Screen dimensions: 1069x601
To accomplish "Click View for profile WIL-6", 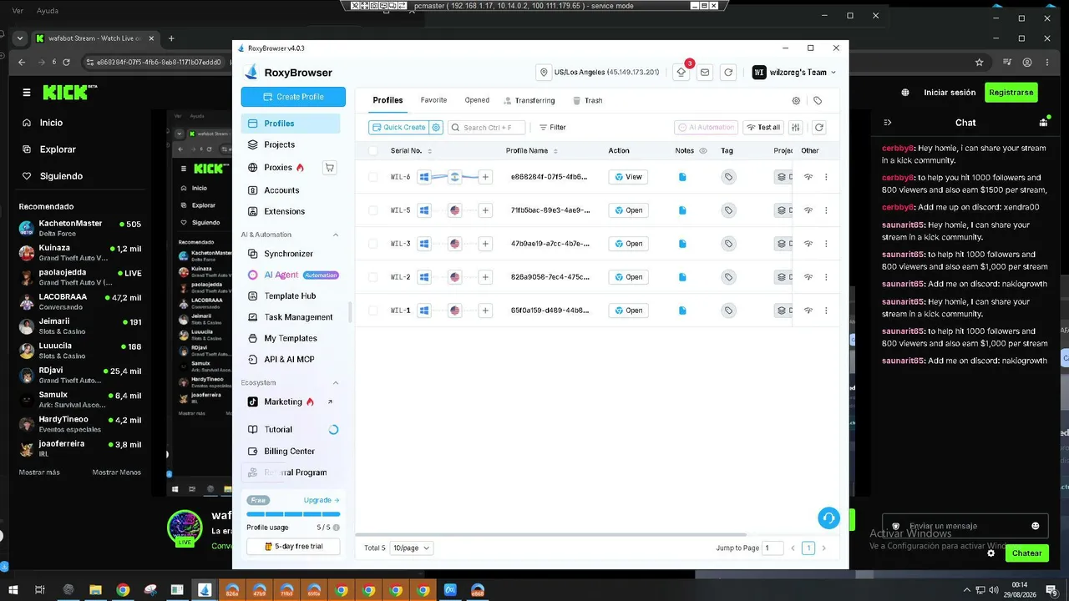I will [x=628, y=177].
